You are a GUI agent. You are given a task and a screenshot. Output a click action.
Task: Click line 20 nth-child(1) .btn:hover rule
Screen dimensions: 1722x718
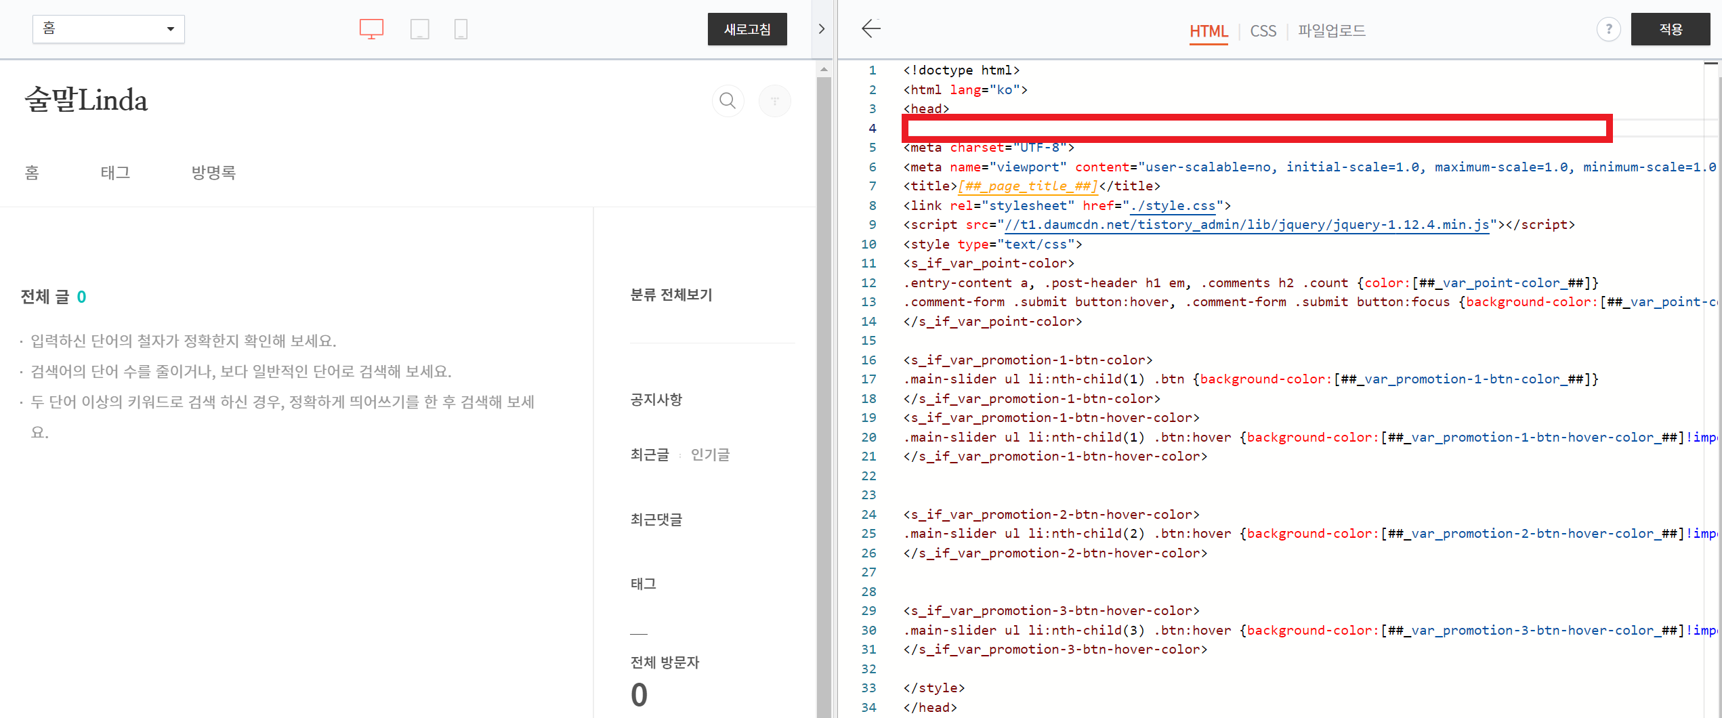tap(1309, 438)
